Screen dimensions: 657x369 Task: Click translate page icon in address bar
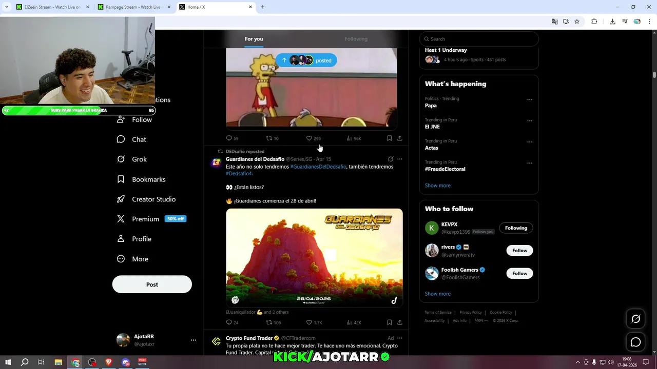555,22
